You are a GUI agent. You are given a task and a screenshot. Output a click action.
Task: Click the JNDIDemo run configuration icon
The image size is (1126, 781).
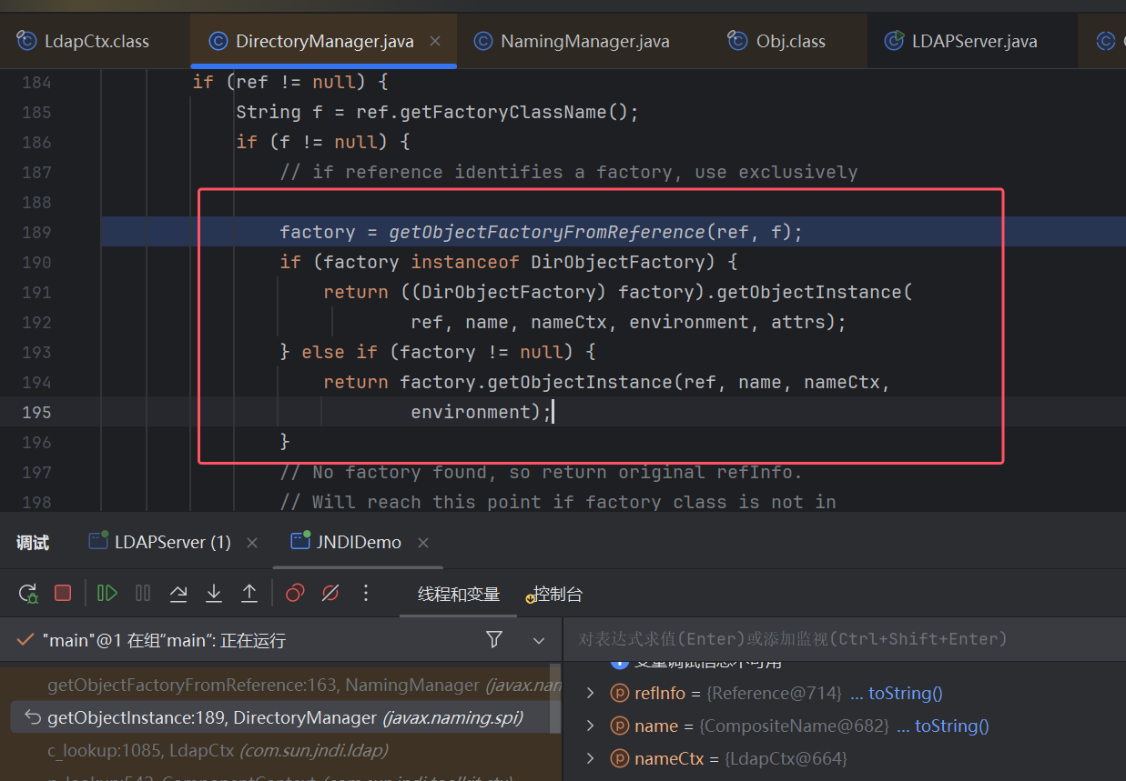[300, 540]
